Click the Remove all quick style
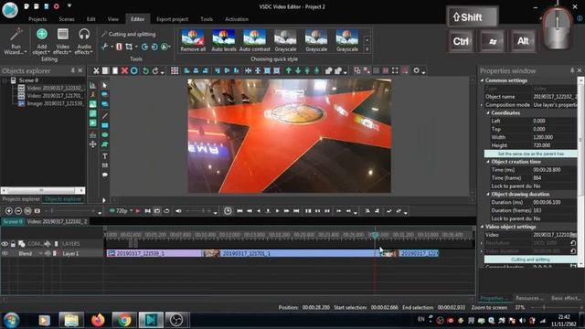 tap(193, 40)
